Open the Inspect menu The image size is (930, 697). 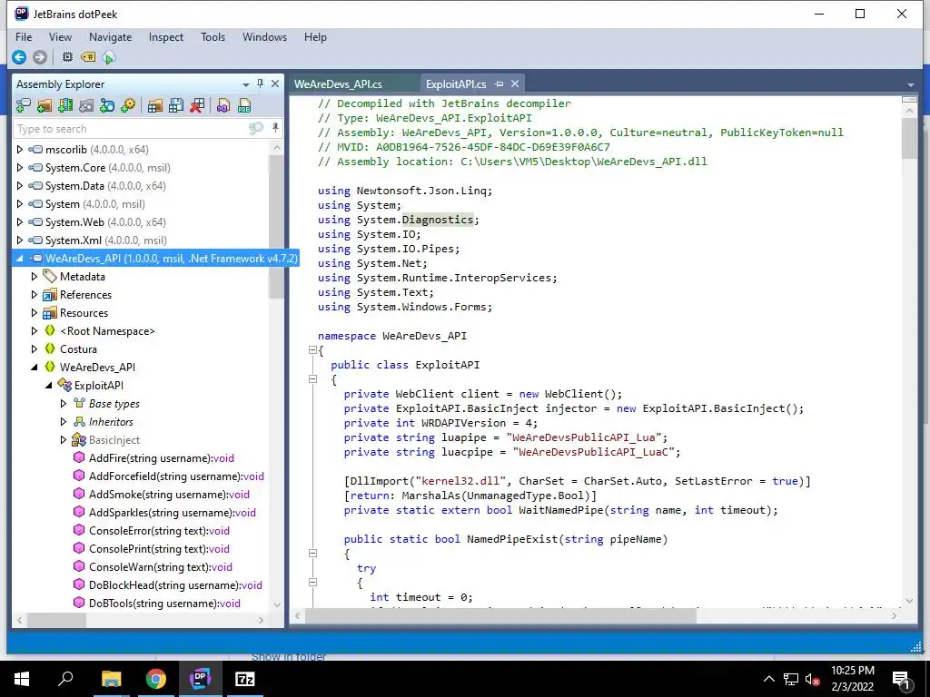[x=166, y=36]
